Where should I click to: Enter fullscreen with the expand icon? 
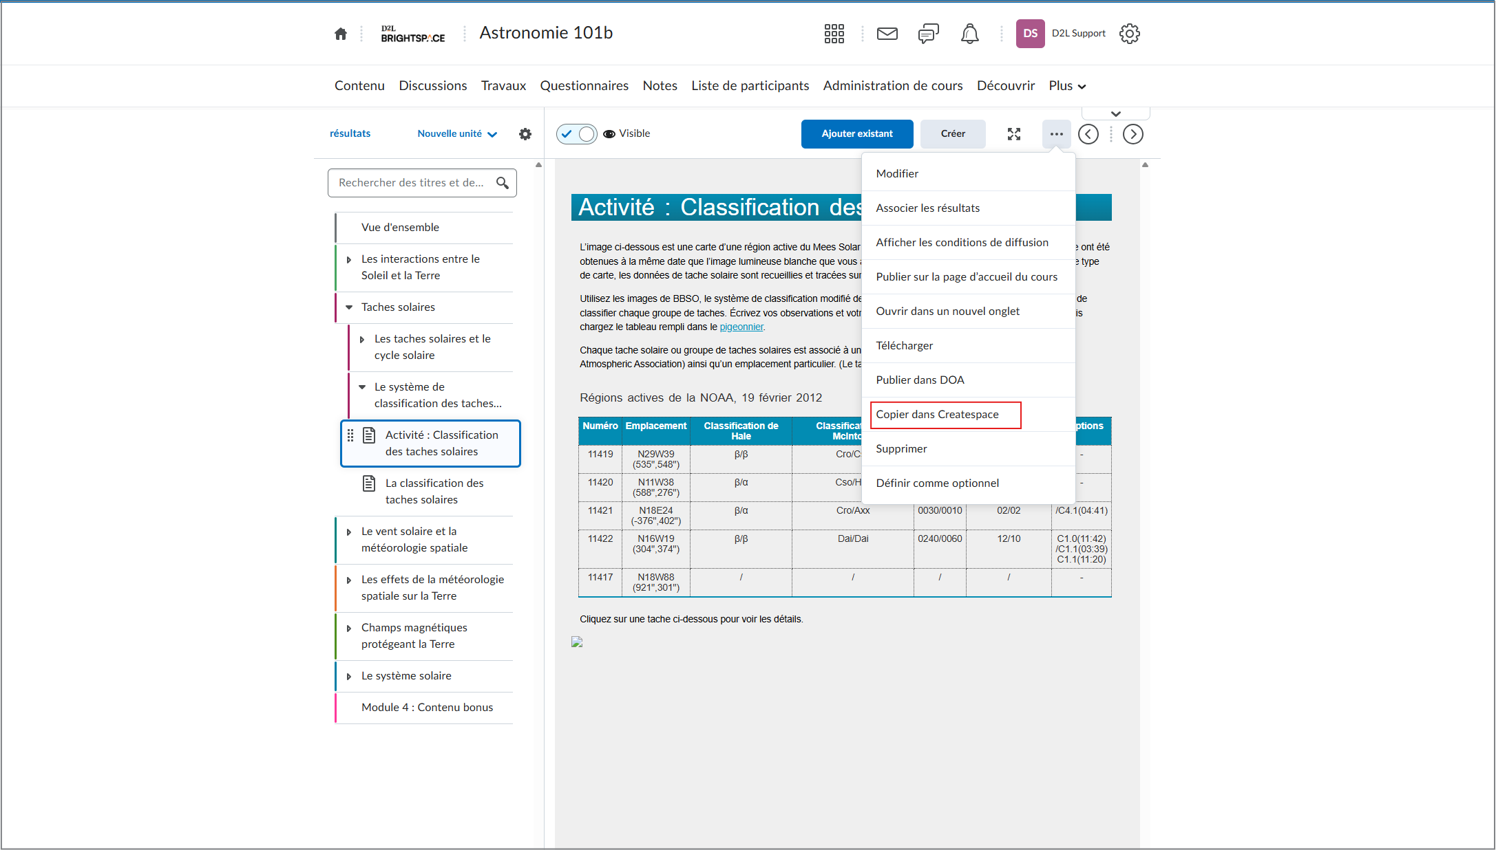pyautogui.click(x=1014, y=134)
